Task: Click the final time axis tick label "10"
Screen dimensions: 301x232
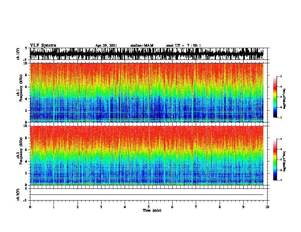Action: coord(267,207)
